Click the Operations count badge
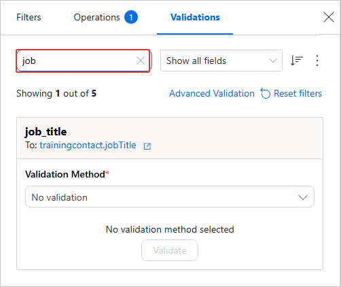 click(131, 17)
